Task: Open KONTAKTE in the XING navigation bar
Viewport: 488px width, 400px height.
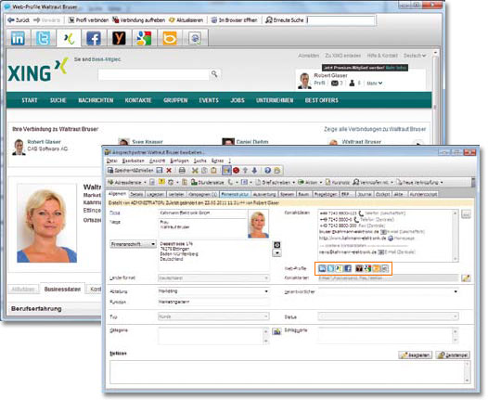Action: tap(138, 100)
